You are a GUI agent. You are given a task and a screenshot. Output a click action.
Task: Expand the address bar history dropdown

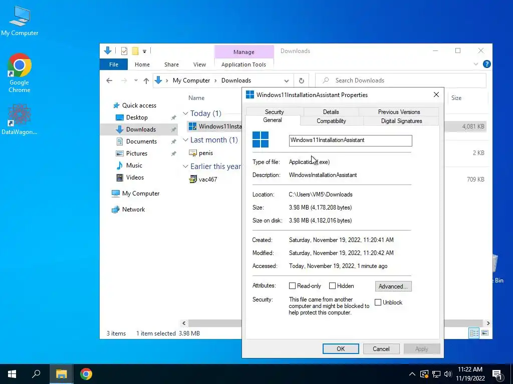click(x=286, y=80)
